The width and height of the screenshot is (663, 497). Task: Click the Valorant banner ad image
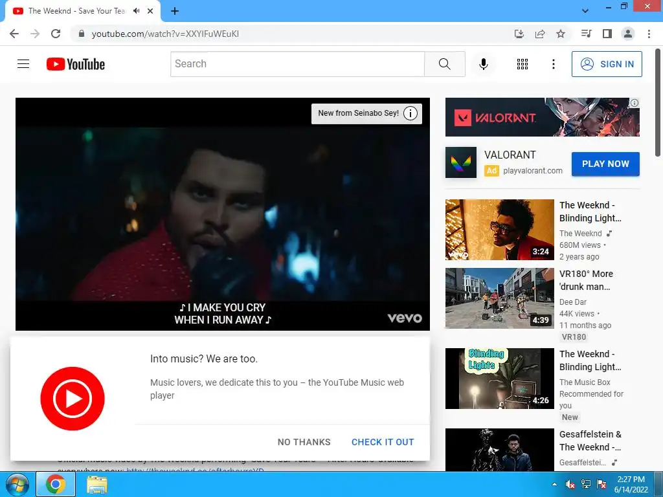tap(542, 117)
